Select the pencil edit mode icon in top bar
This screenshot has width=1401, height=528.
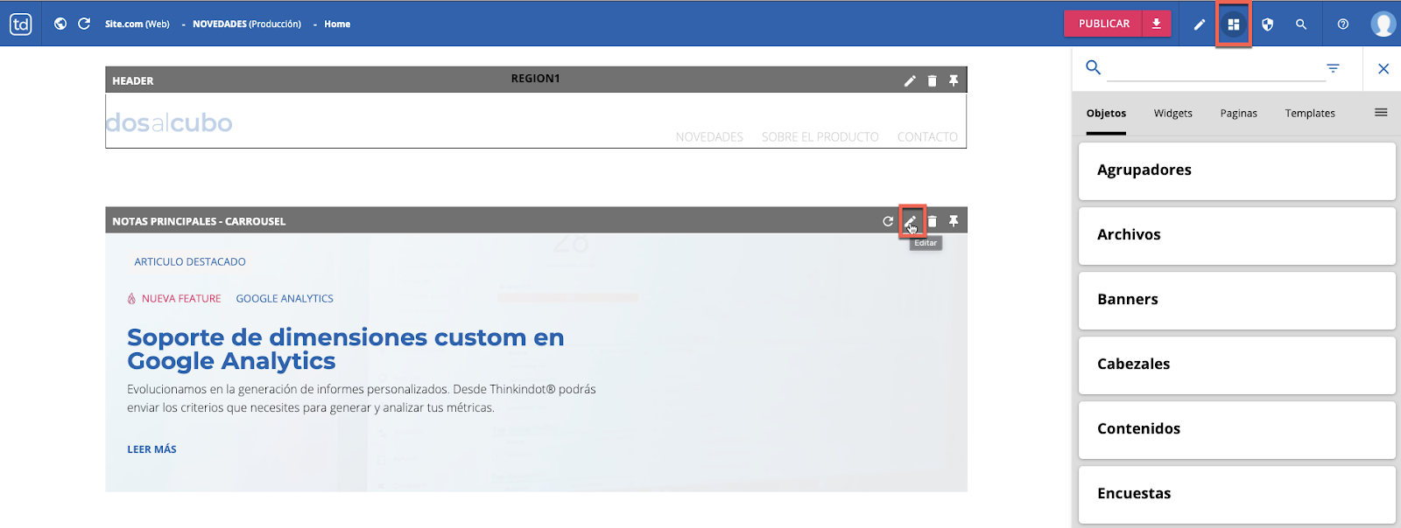click(1200, 24)
